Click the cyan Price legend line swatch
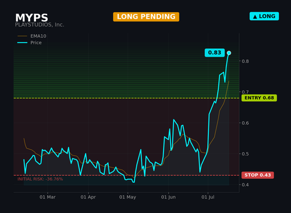Image resolution: width=291 pixels, height=213 pixels. coord(22,42)
